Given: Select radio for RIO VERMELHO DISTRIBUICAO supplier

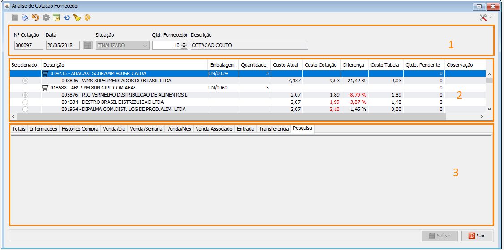Looking at the screenshot, I should (x=25, y=95).
